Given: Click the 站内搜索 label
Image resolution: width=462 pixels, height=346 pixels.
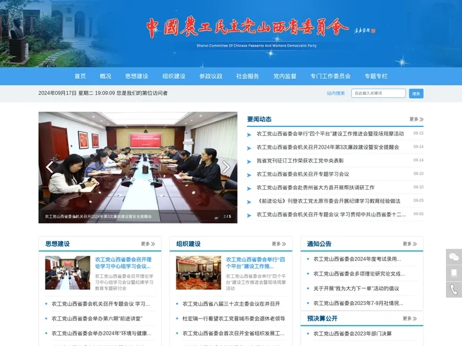Looking at the screenshot, I should click(336, 94).
